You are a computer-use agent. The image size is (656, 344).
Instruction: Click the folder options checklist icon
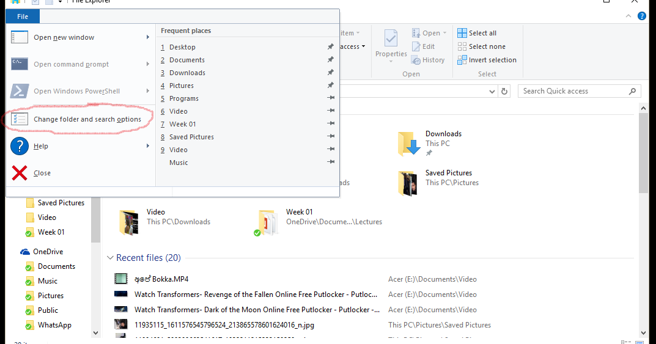(19, 119)
